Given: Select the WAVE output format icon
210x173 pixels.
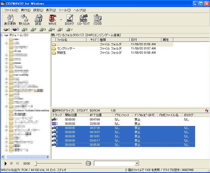Looking at the screenshot, I should click(x=52, y=20).
